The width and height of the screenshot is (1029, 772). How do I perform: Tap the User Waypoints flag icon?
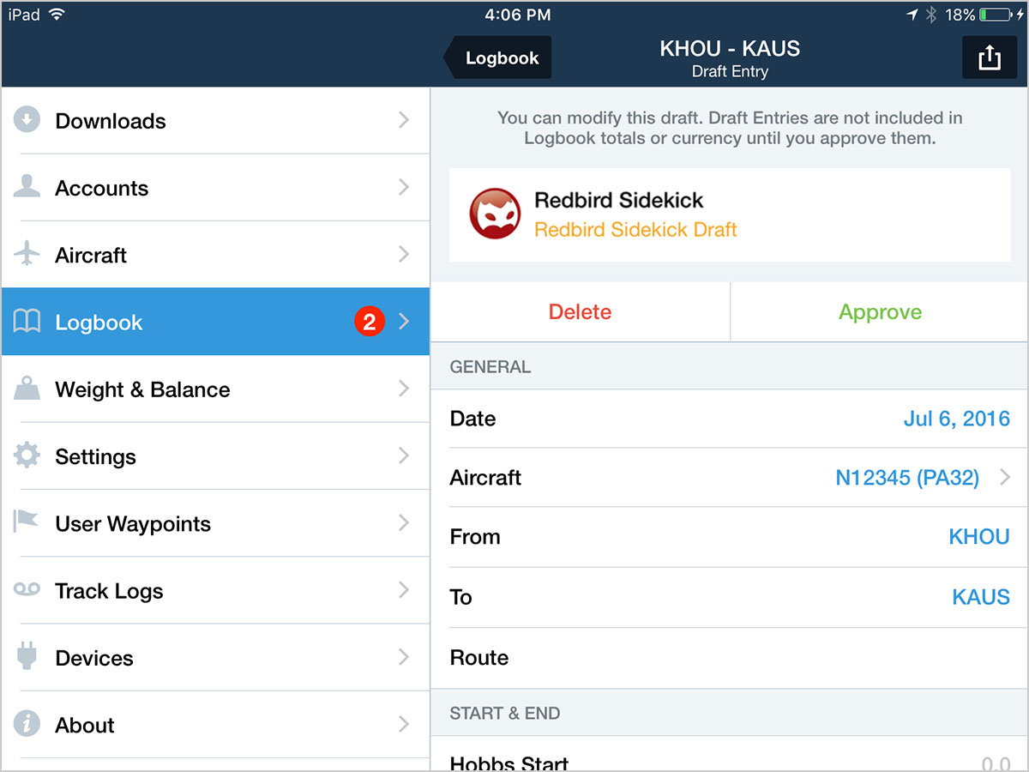27,522
